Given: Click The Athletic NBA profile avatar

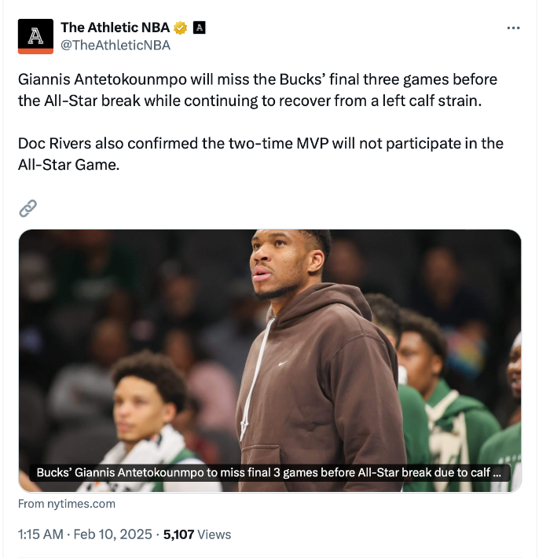Looking at the screenshot, I should tap(35, 36).
